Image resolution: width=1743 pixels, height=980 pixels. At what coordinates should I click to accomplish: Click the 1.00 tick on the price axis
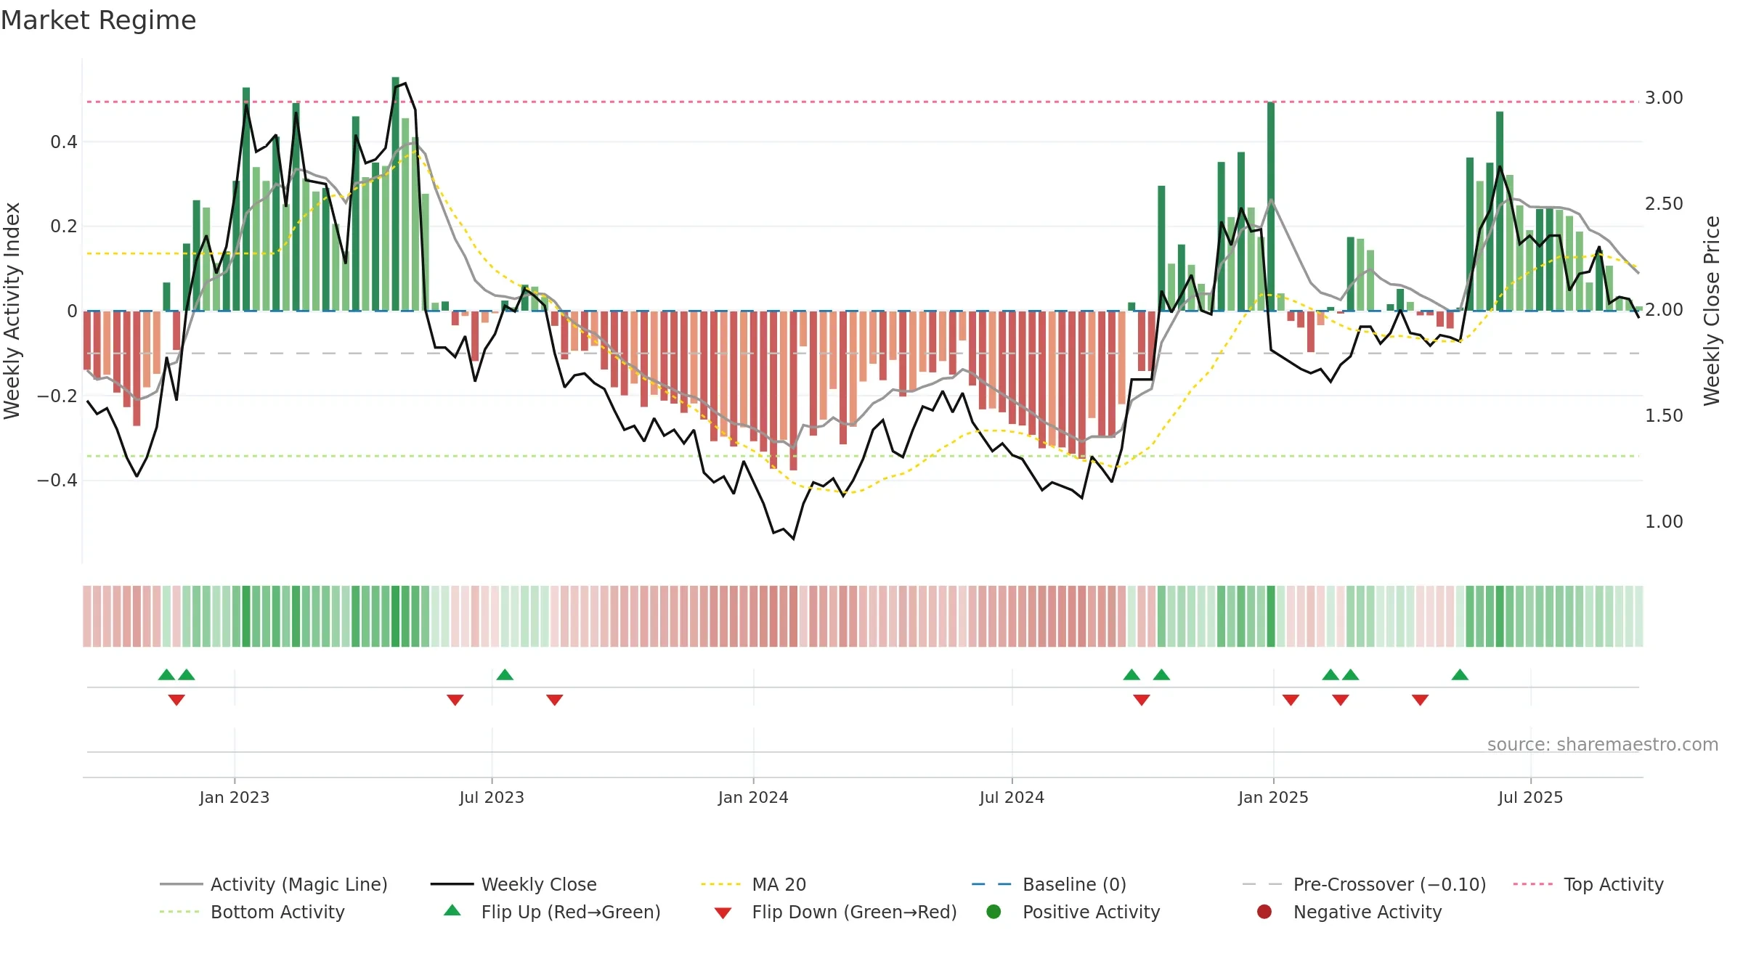1664,521
